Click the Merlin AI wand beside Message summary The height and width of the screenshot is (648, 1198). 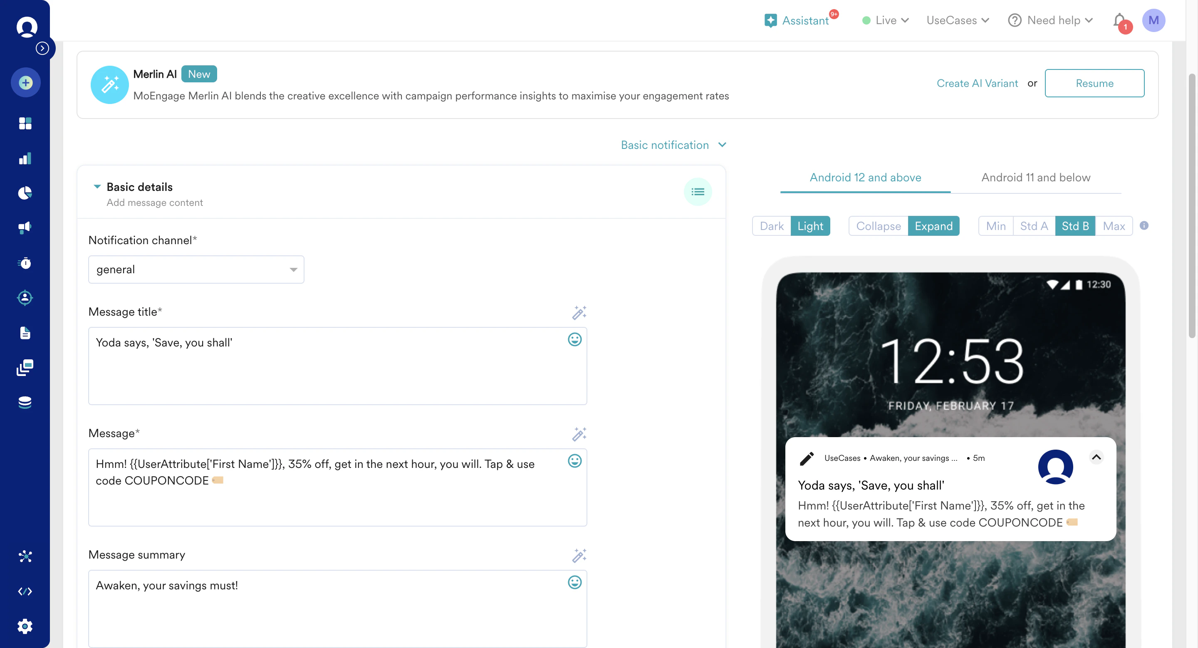pos(579,555)
